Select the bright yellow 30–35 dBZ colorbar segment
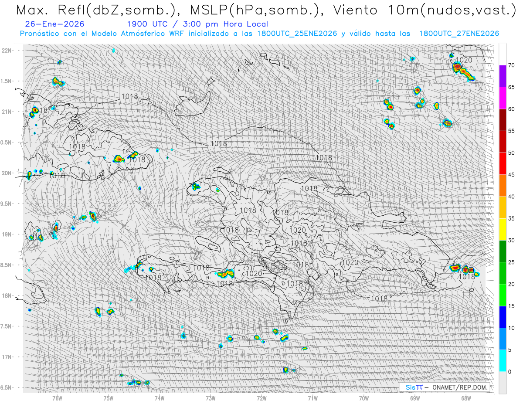523x404 pixels. point(503,229)
